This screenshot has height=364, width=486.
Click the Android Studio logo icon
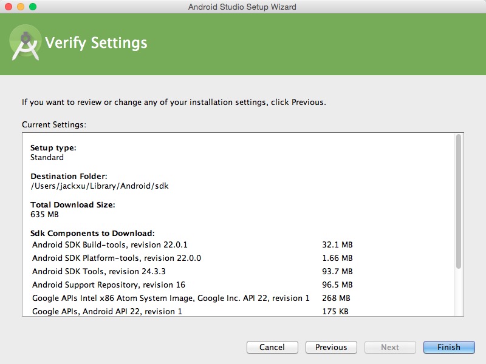point(26,42)
